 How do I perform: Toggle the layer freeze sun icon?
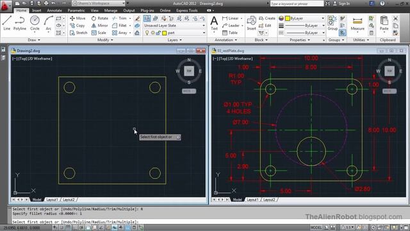pos(153,33)
